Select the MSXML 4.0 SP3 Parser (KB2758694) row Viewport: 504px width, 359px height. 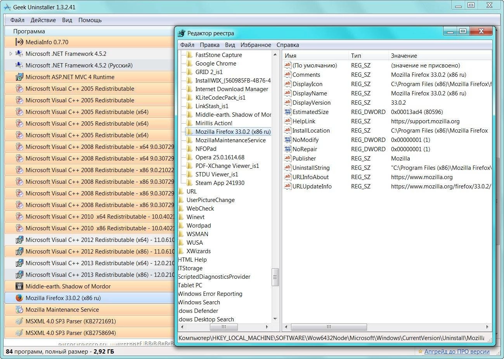click(x=90, y=333)
